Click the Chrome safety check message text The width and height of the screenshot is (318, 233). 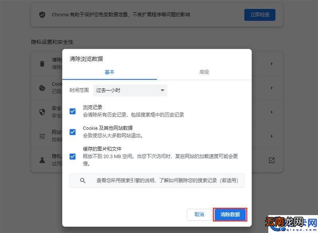pyautogui.click(x=121, y=15)
